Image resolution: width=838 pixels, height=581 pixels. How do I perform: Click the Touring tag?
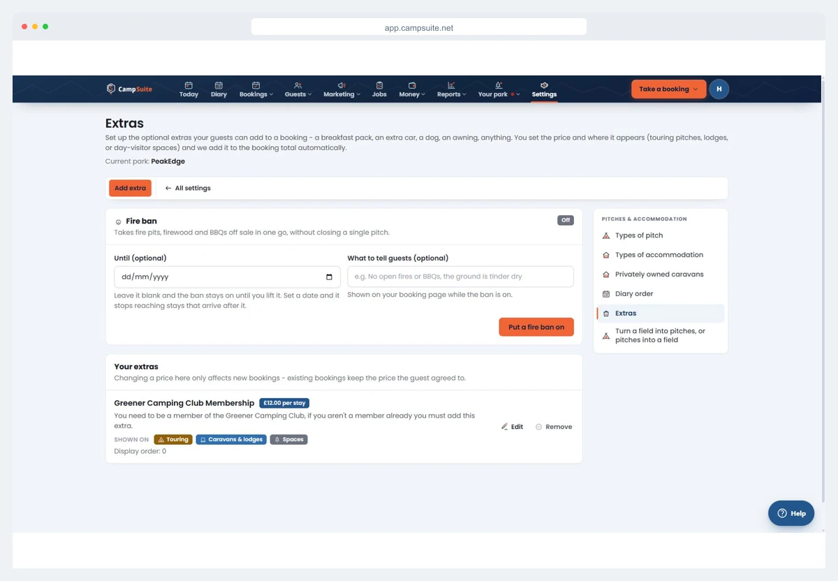pos(173,440)
